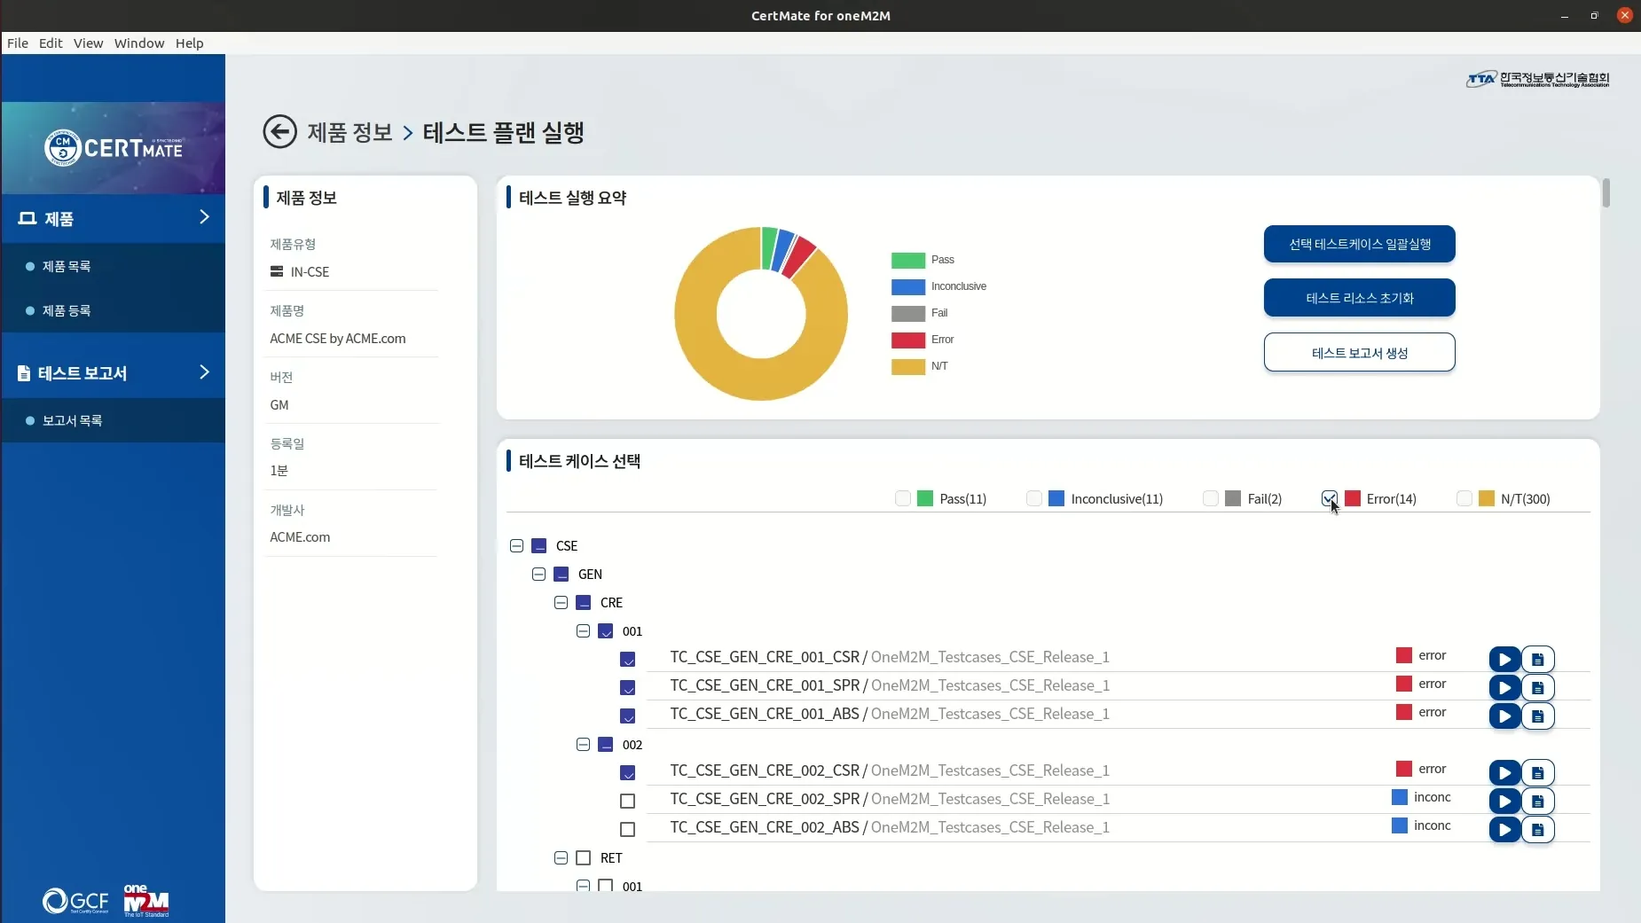Click the CERTMATE logo in sidebar

point(114,147)
